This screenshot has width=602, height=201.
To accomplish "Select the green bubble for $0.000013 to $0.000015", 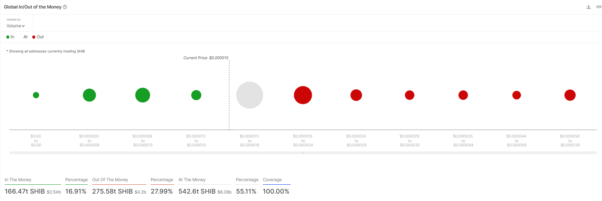I will point(196,95).
